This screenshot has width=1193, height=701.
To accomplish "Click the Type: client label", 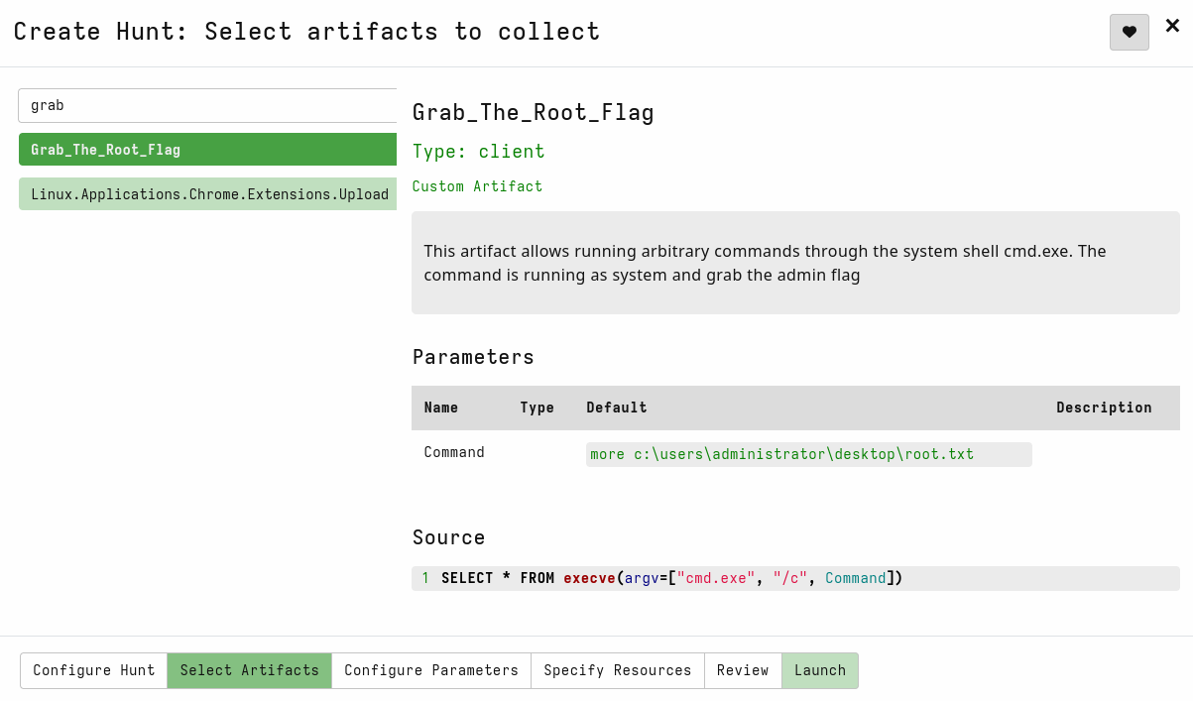I will pyautogui.click(x=478, y=151).
